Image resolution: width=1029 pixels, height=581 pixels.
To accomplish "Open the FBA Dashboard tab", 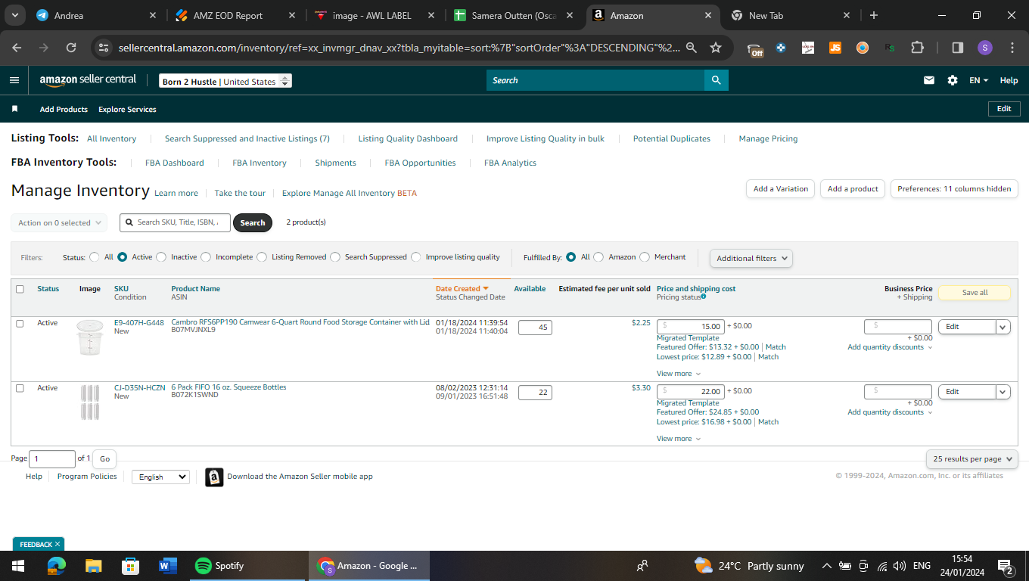I will [x=175, y=163].
